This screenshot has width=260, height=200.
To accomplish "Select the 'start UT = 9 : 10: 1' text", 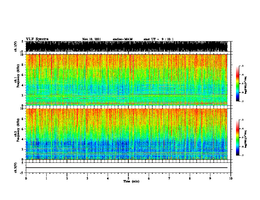I will coord(158,39).
